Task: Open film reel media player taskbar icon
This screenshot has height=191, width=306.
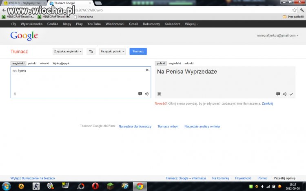Action: click(x=51, y=187)
